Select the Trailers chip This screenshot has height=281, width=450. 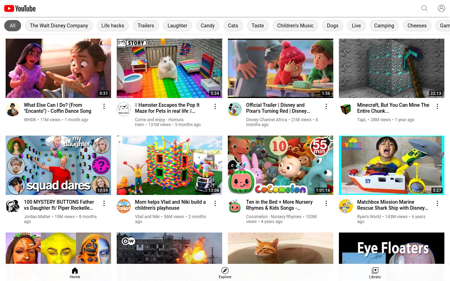click(146, 26)
